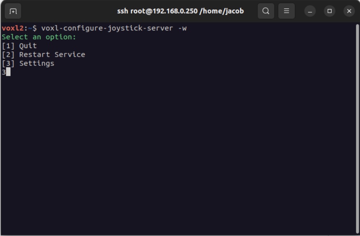Click the blinking cursor block
The image size is (360, 236).
[x=8, y=72]
